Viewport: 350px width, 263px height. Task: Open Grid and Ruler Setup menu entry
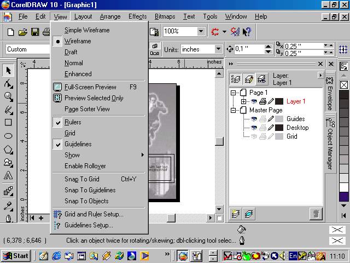coord(94,214)
